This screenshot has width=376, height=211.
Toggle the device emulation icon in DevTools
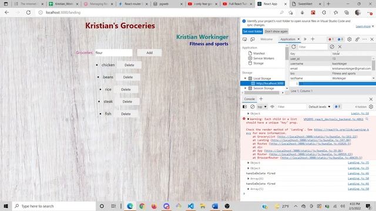click(x=253, y=39)
